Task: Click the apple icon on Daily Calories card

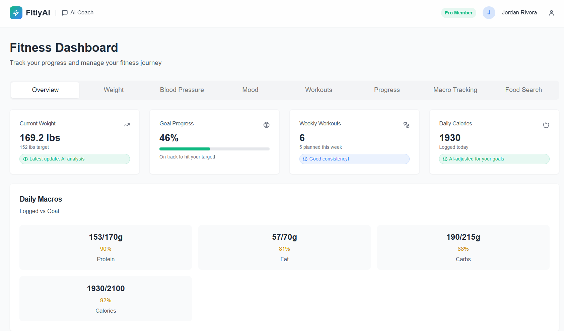Action: [546, 125]
